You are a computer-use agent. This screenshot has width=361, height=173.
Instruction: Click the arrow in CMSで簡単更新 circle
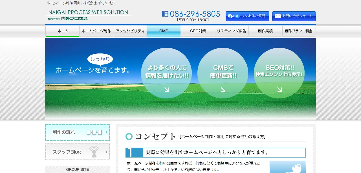[x=223, y=89]
